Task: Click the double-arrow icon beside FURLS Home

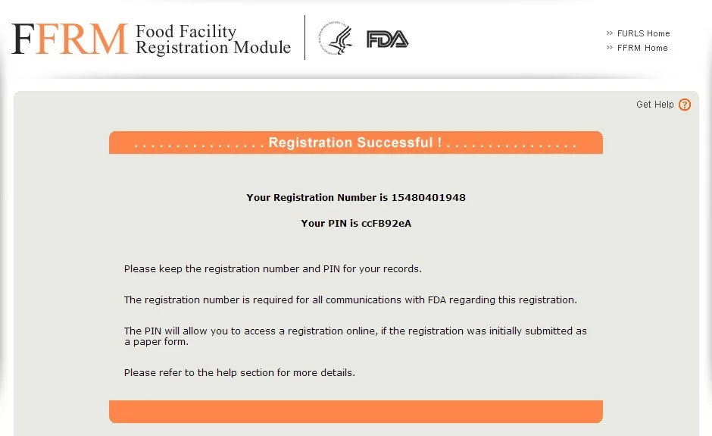Action: 610,33
